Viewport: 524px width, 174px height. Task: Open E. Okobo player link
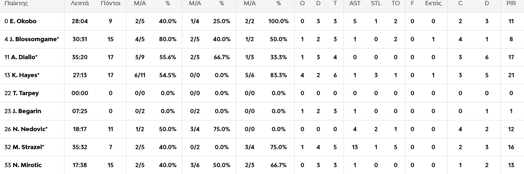click(x=23, y=21)
